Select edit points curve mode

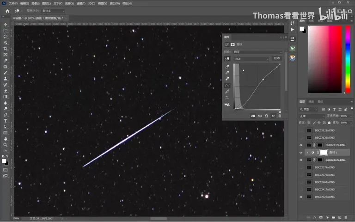(227, 86)
